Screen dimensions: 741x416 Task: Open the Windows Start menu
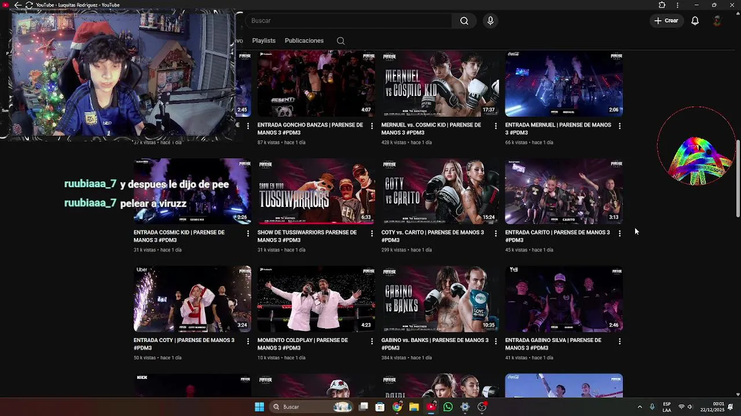point(259,407)
